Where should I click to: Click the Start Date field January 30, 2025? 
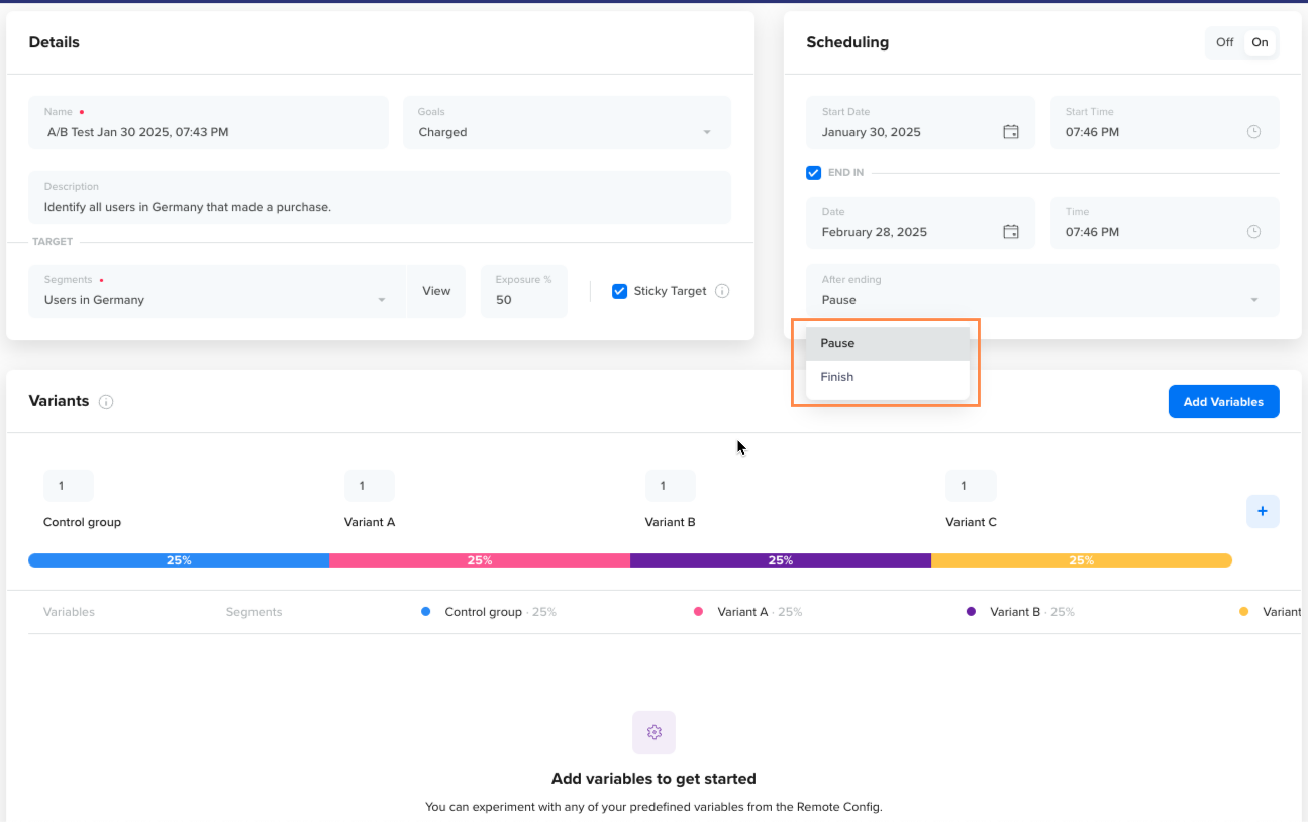coord(920,123)
